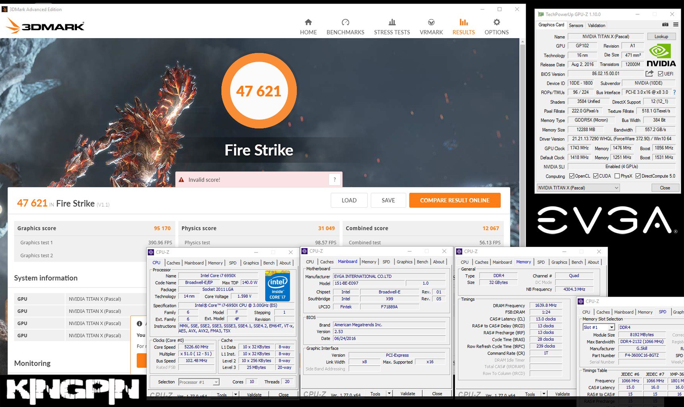Click the Lookup button in GPU-Z

pyautogui.click(x=661, y=37)
